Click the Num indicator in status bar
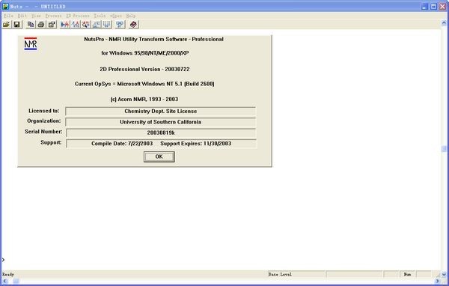The image size is (449, 286). pyautogui.click(x=407, y=275)
